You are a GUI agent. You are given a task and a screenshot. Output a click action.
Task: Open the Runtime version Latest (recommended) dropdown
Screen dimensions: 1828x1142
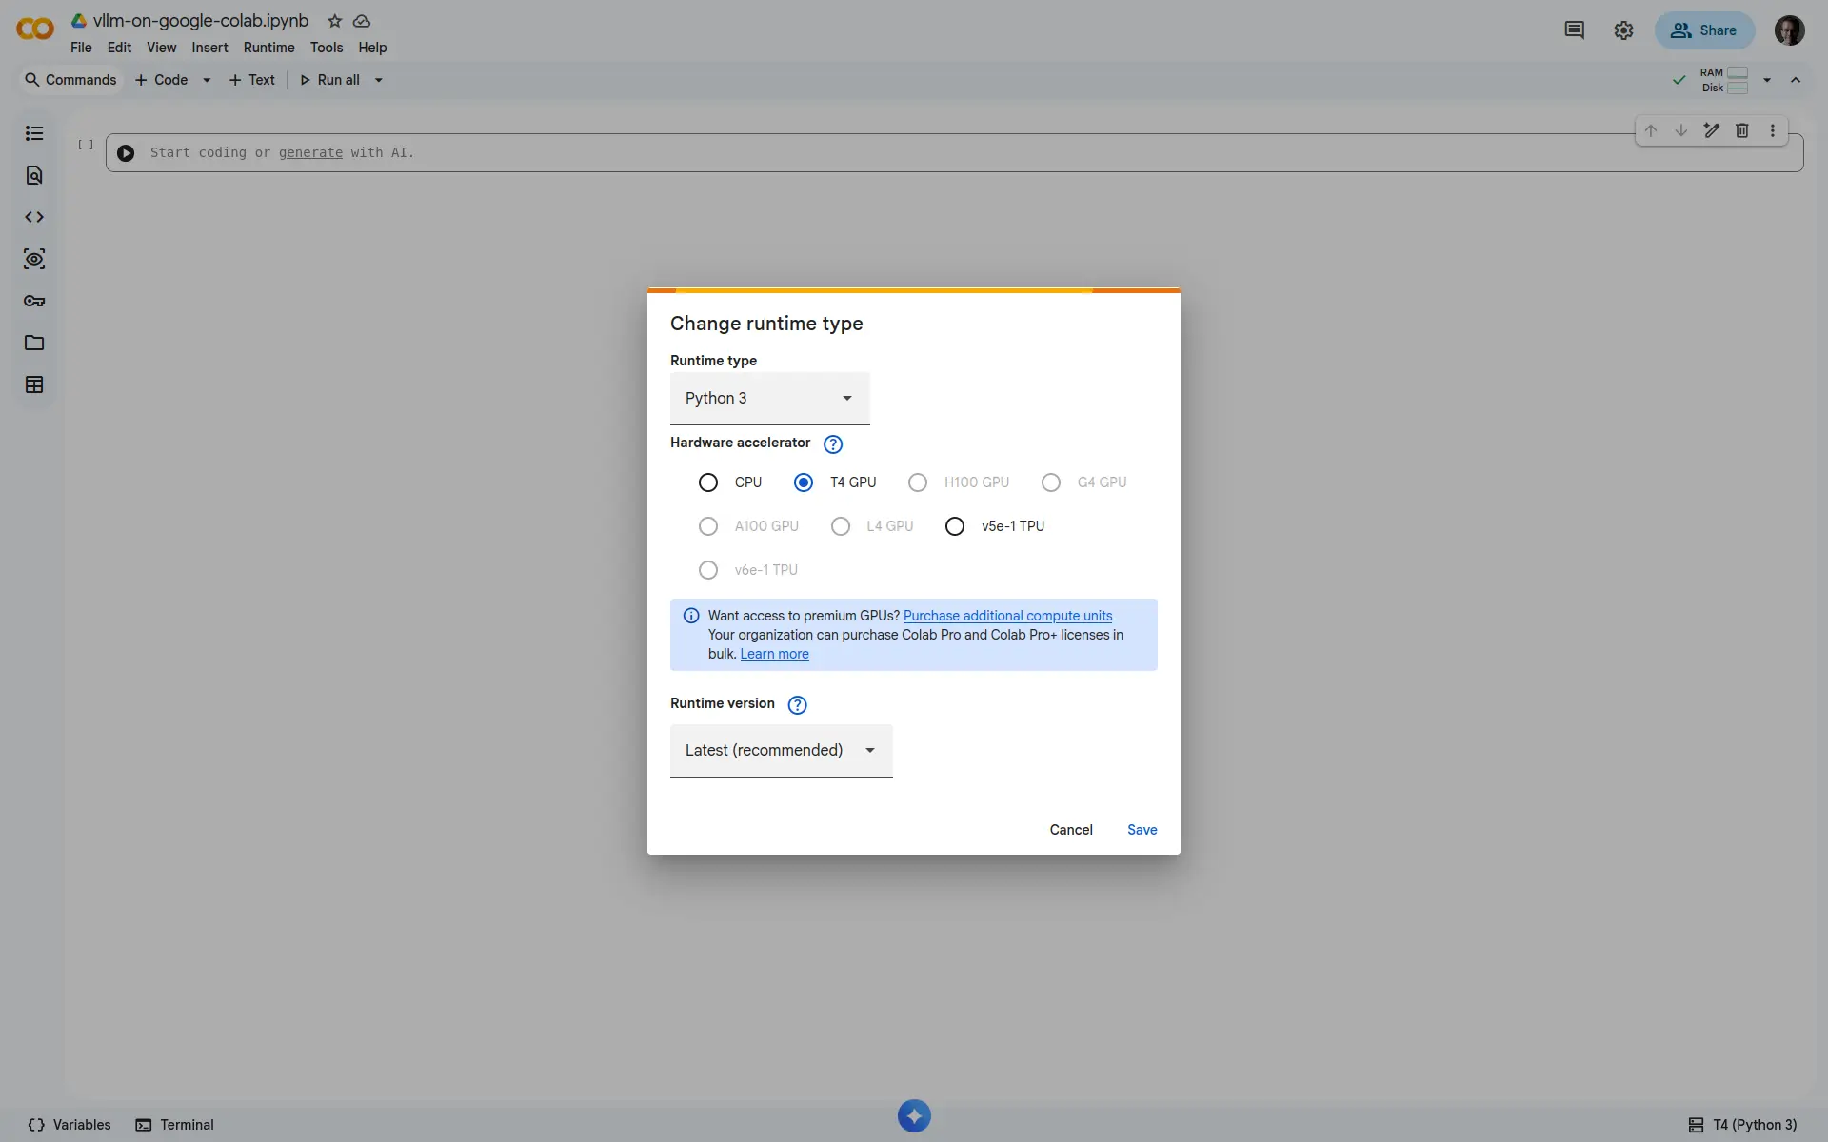click(782, 751)
